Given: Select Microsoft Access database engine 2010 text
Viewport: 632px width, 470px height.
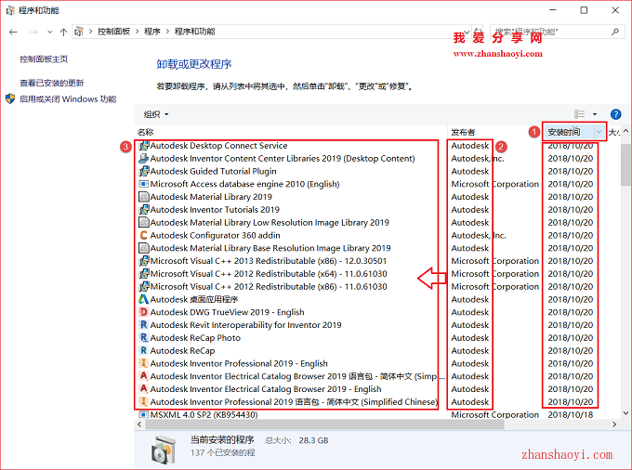Looking at the screenshot, I should (244, 184).
